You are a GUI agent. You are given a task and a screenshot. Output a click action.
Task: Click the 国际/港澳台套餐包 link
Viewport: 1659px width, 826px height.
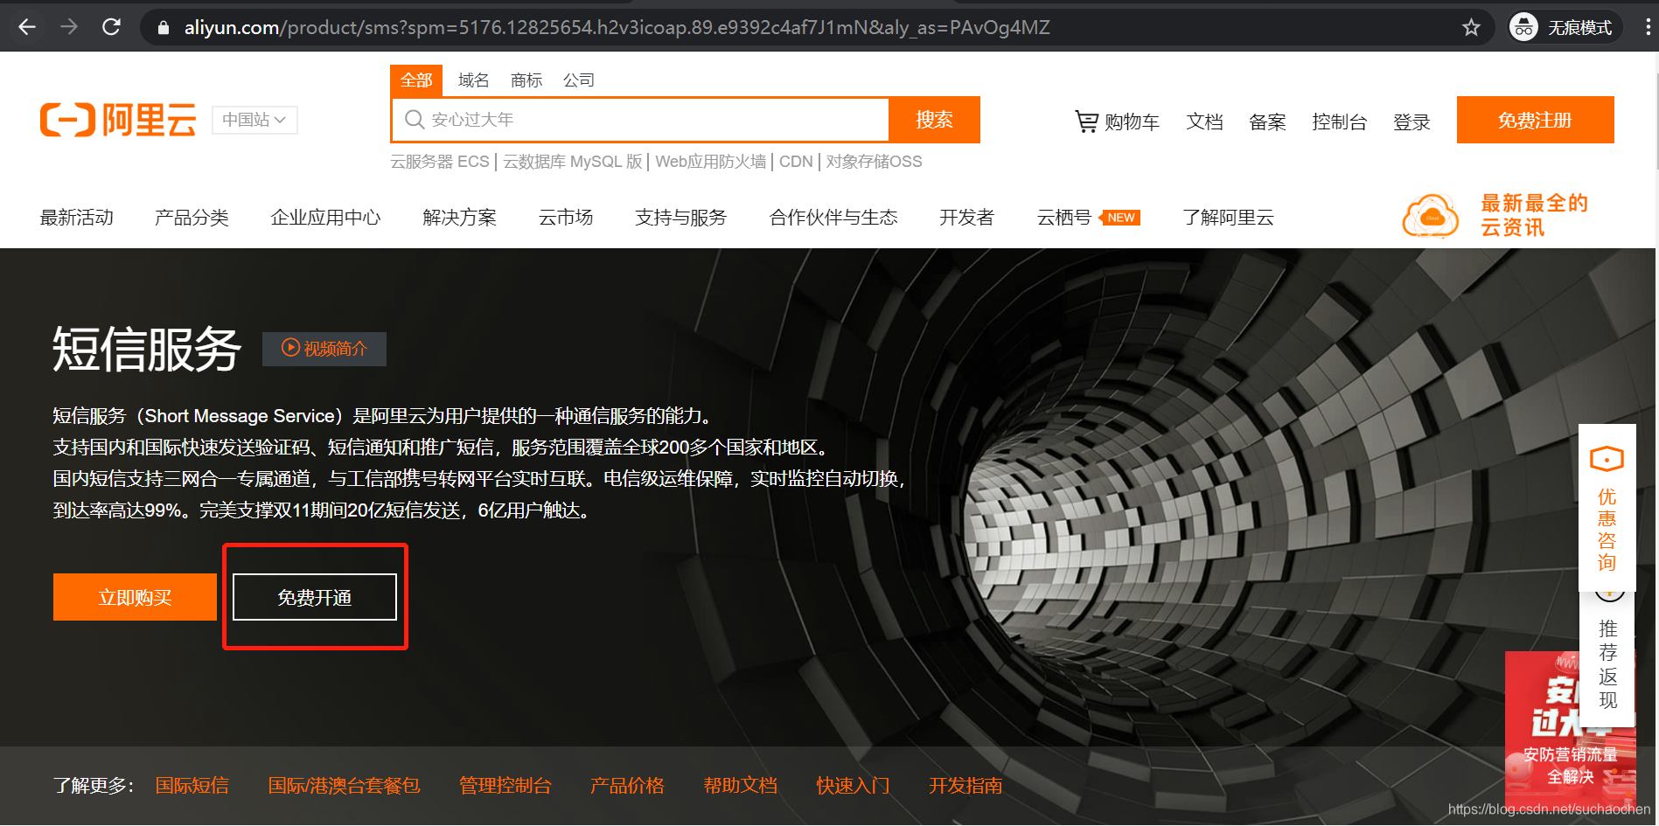(344, 786)
